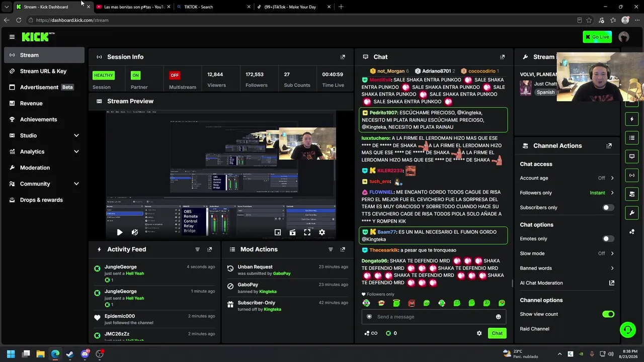Screen dimensions: 644x362
Task: Open the Moderation page
Action: pos(44,167)
